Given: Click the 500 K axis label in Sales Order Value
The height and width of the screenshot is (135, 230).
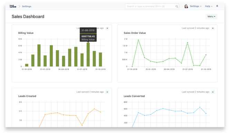Looking at the screenshot, I should point(125,60).
